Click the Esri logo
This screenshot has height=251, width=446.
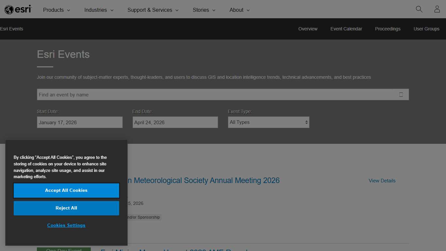18,9
